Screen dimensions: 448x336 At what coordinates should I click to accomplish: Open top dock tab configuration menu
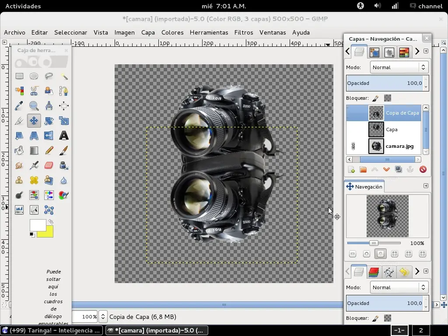coord(426,51)
